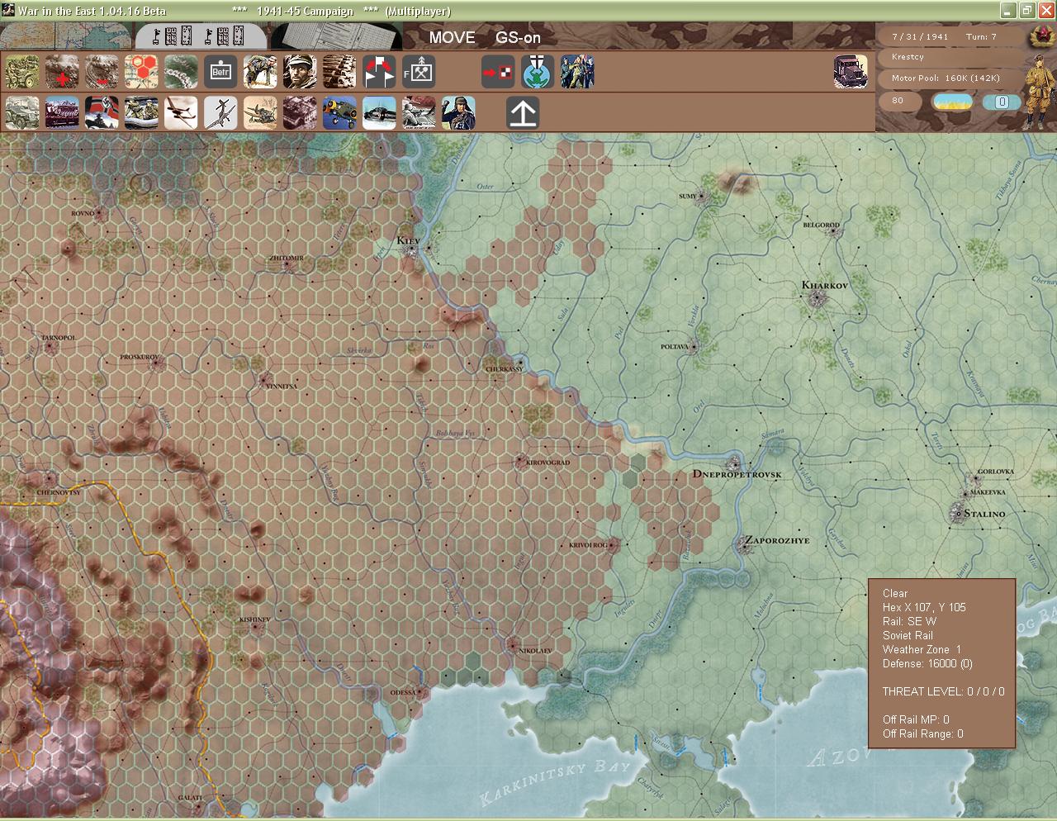Select the crouching infantry soldier icon
Screen dimensions: 1057x821
point(260,72)
